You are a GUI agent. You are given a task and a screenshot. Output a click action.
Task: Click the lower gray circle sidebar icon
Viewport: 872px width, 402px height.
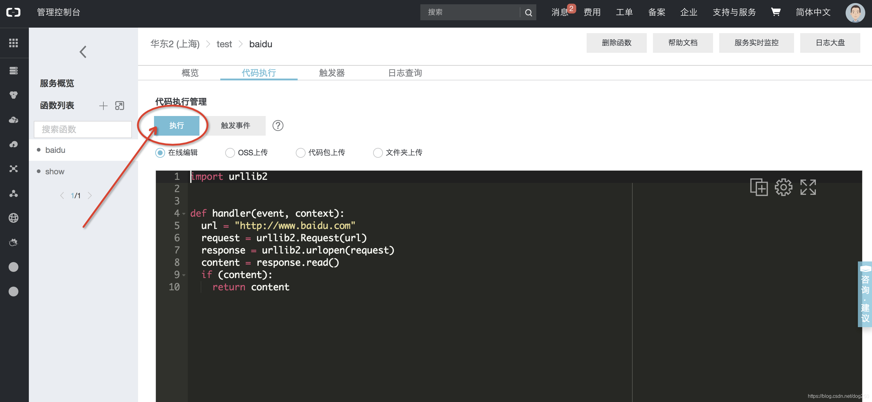14,291
